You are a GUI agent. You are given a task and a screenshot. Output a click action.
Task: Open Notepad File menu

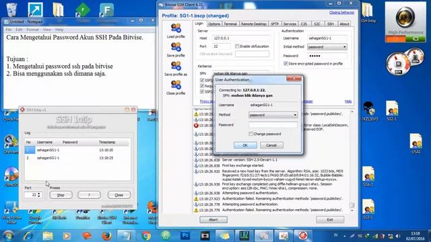click(x=9, y=30)
